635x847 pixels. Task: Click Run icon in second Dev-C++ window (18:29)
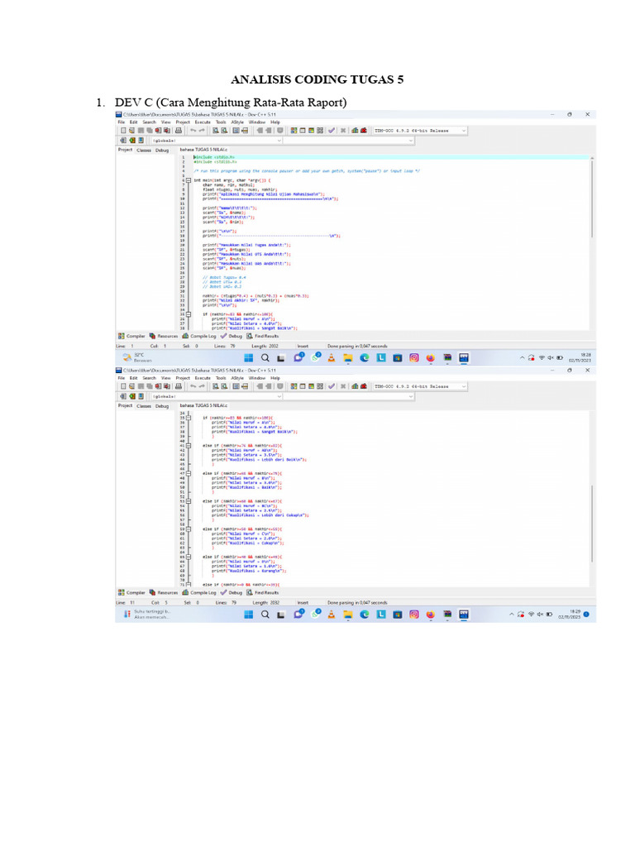(x=303, y=386)
